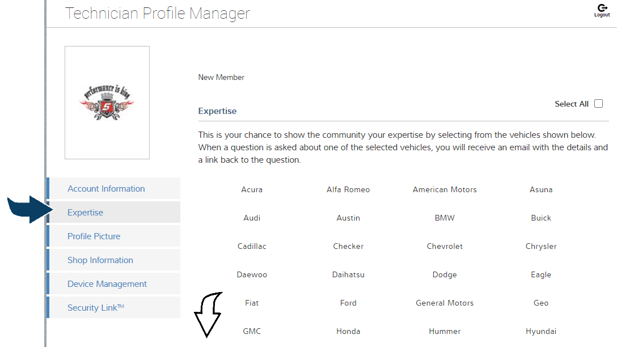Select Hyundai as an expertise

(541, 331)
